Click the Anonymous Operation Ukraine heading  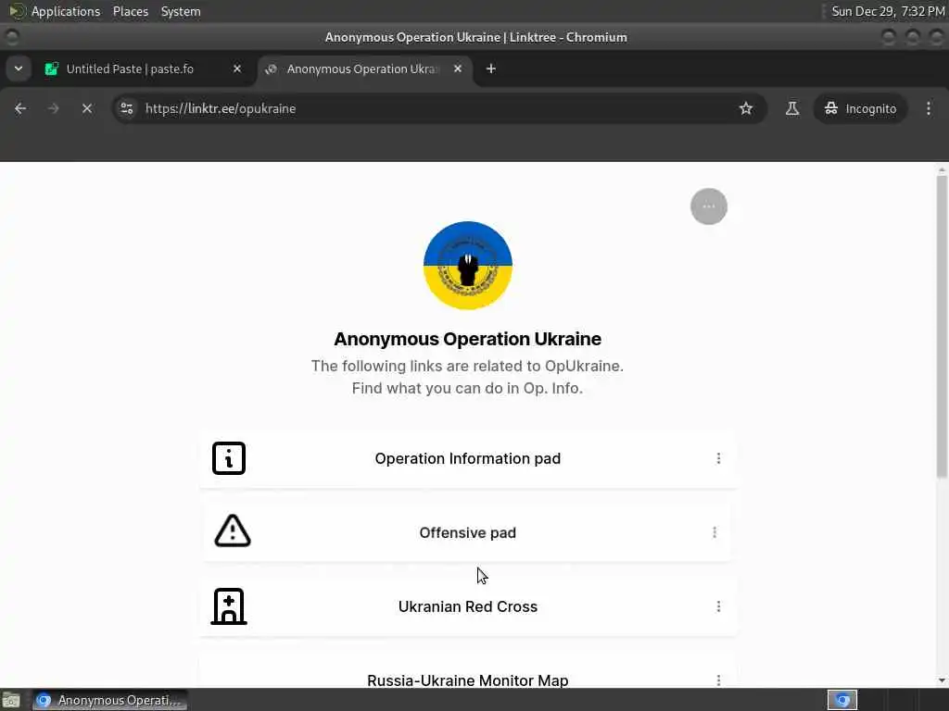pyautogui.click(x=468, y=339)
